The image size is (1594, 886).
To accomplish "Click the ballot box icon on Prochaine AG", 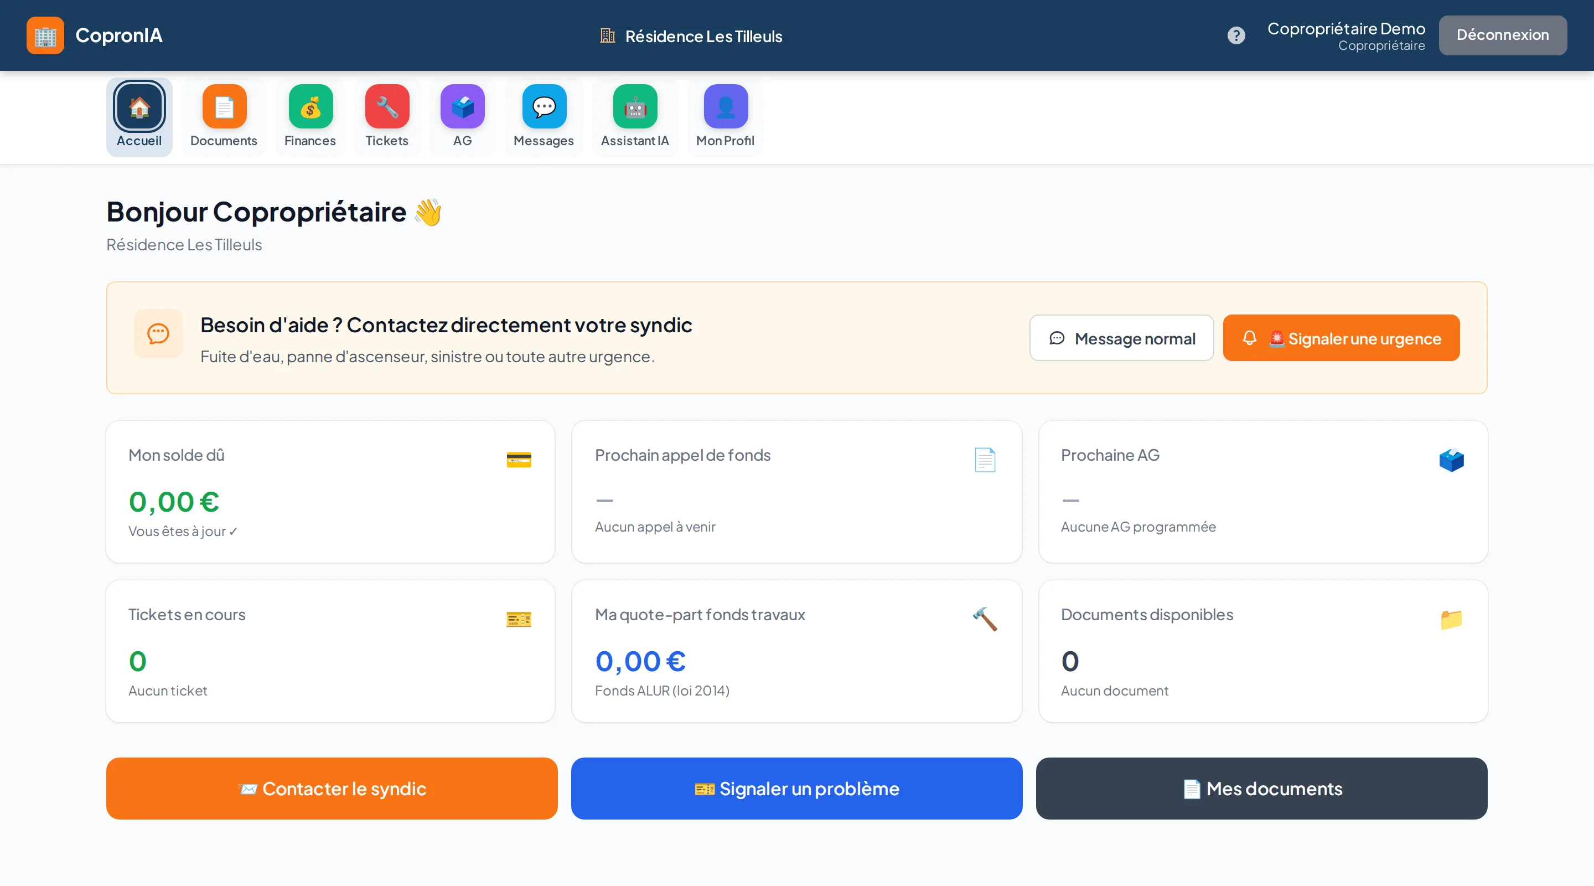I will (x=1451, y=460).
